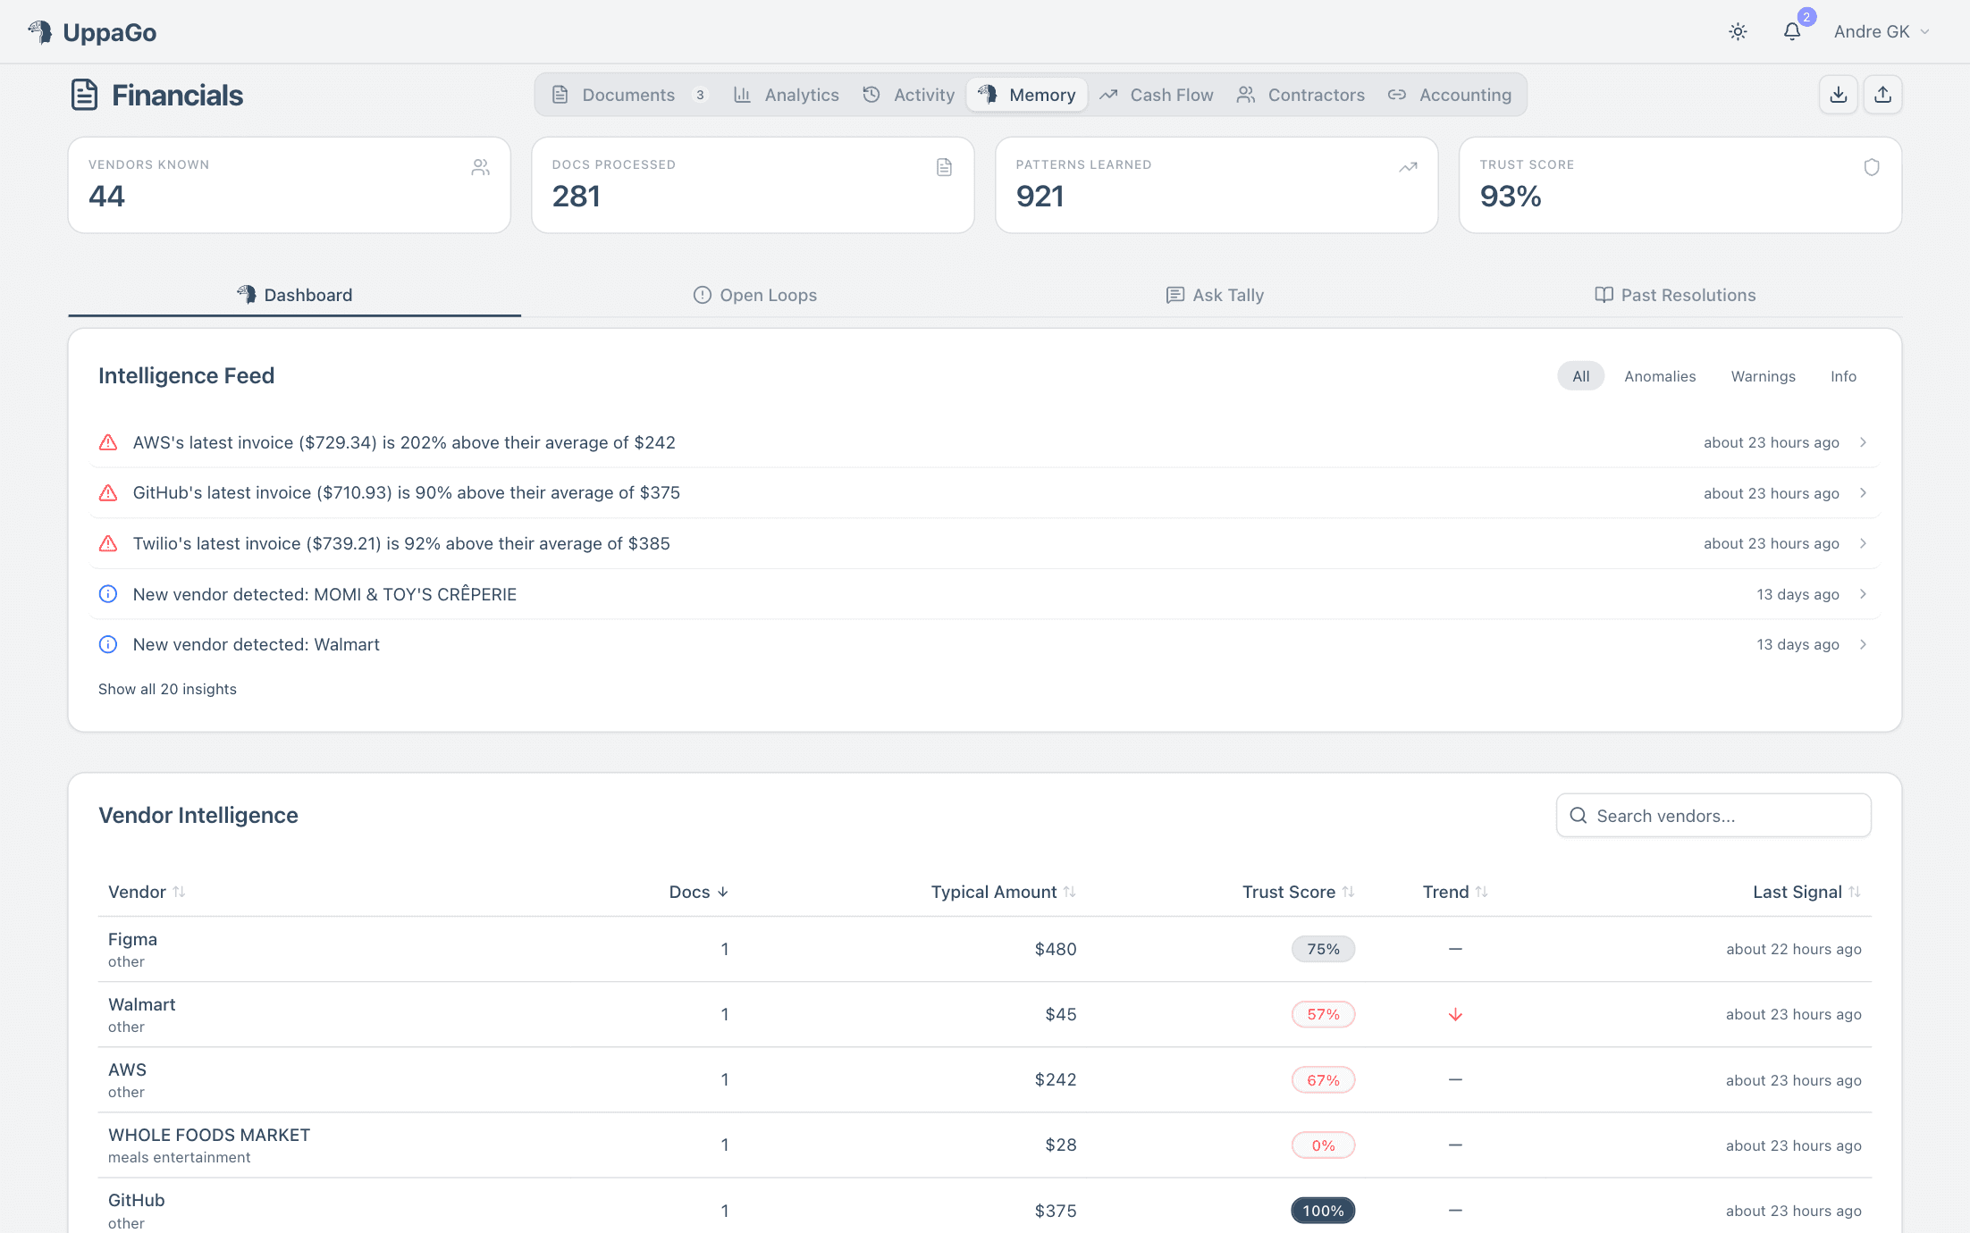Select the Dashboard sub-tab

pos(295,295)
